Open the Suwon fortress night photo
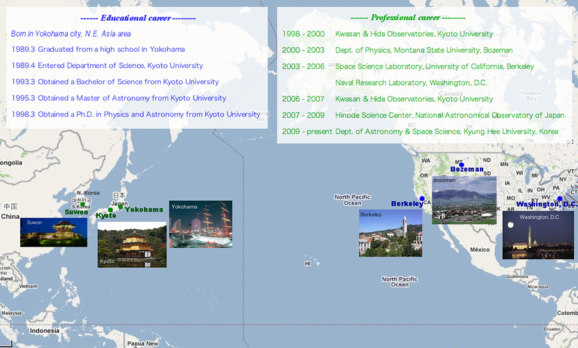The width and height of the screenshot is (578, 348). 54,232
